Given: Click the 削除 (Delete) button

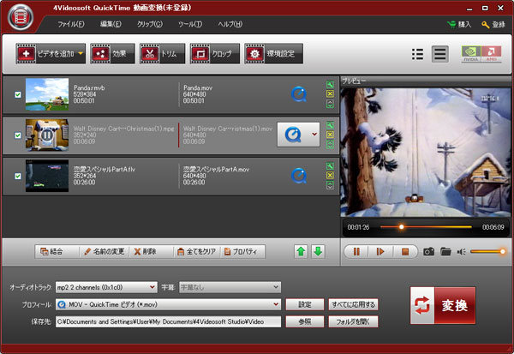Looking at the screenshot, I should coord(151,252).
